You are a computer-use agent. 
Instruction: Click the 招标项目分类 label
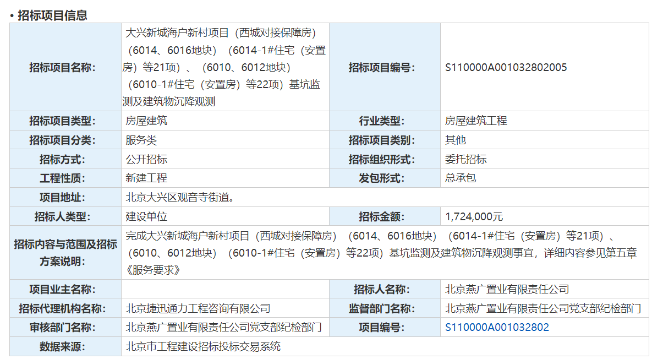(62, 140)
